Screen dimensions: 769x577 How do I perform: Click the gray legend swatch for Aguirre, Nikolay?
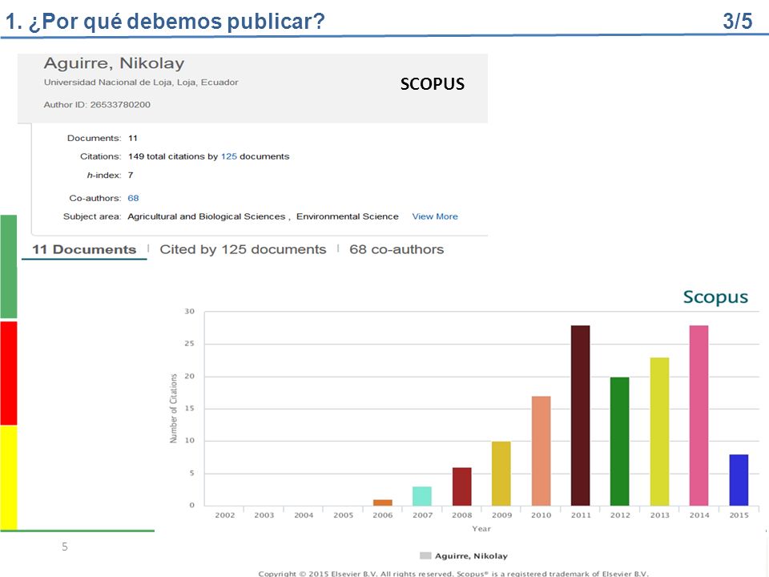(x=425, y=555)
